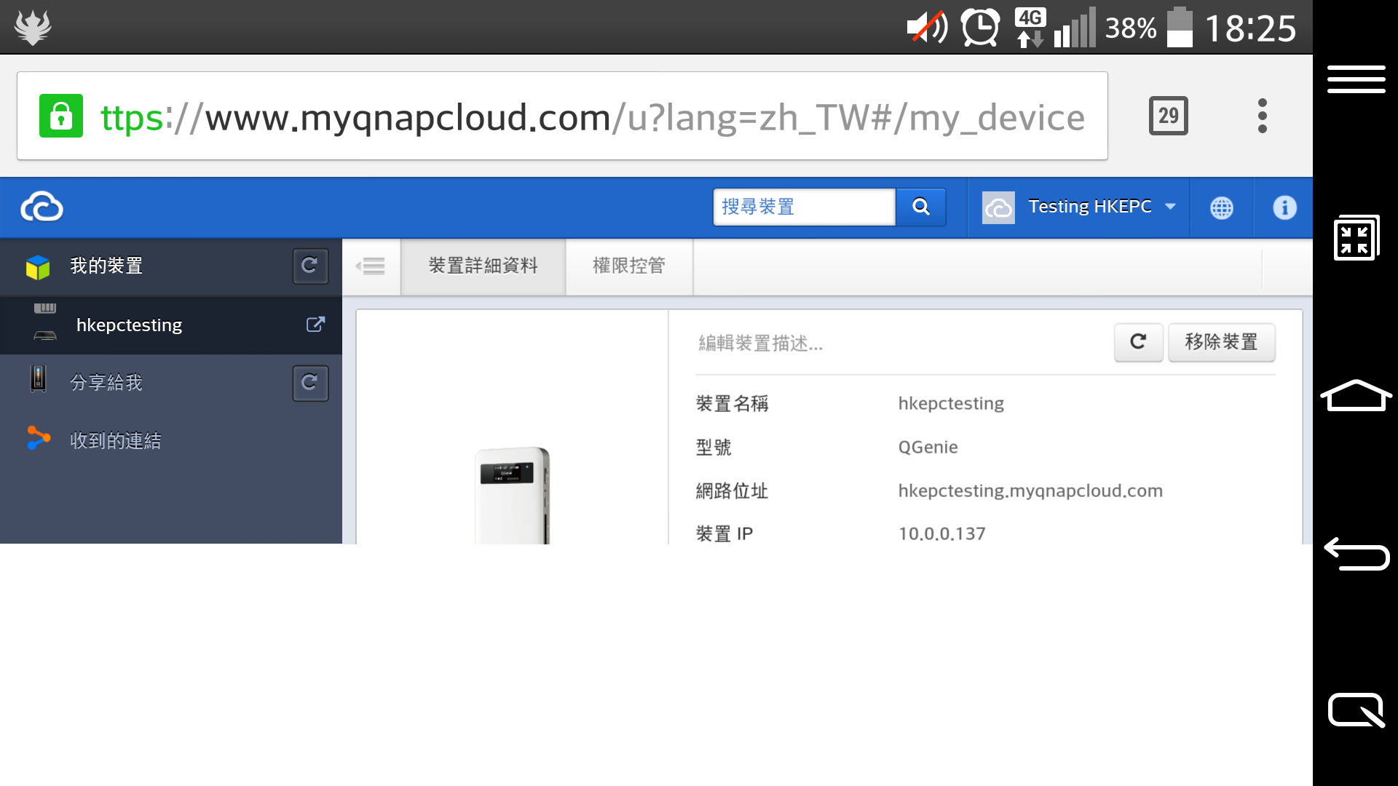Tap the myQNAPcloud logo icon

[x=42, y=207]
